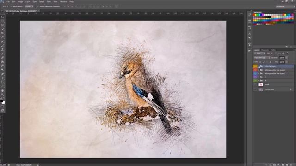Expand the Color Settings group
The height and width of the screenshot is (166, 296).
(x=259, y=66)
